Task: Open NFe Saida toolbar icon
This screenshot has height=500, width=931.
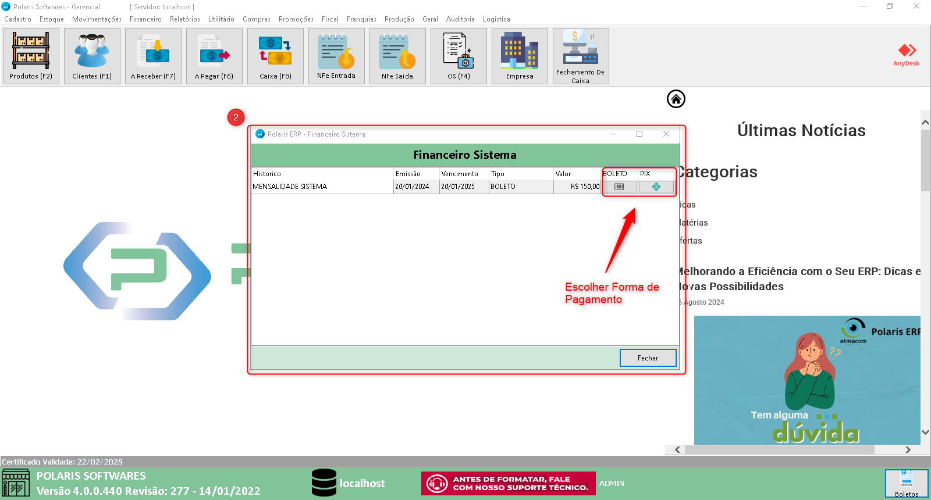Action: tap(397, 56)
